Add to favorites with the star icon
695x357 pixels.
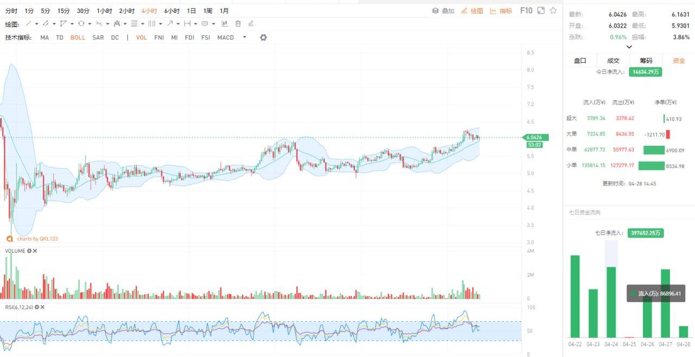tap(553, 11)
